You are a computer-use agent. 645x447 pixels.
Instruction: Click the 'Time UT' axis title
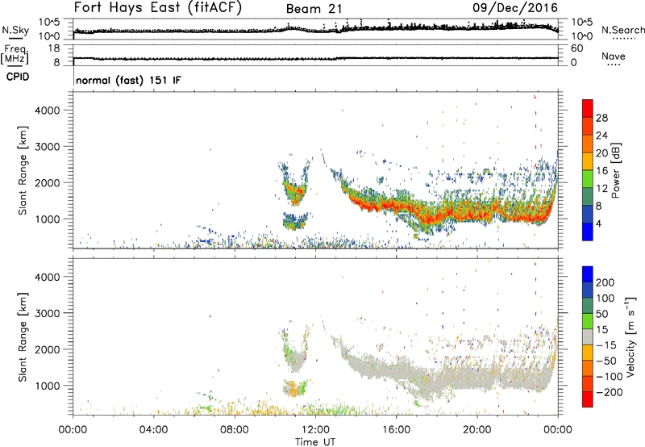pos(315,442)
